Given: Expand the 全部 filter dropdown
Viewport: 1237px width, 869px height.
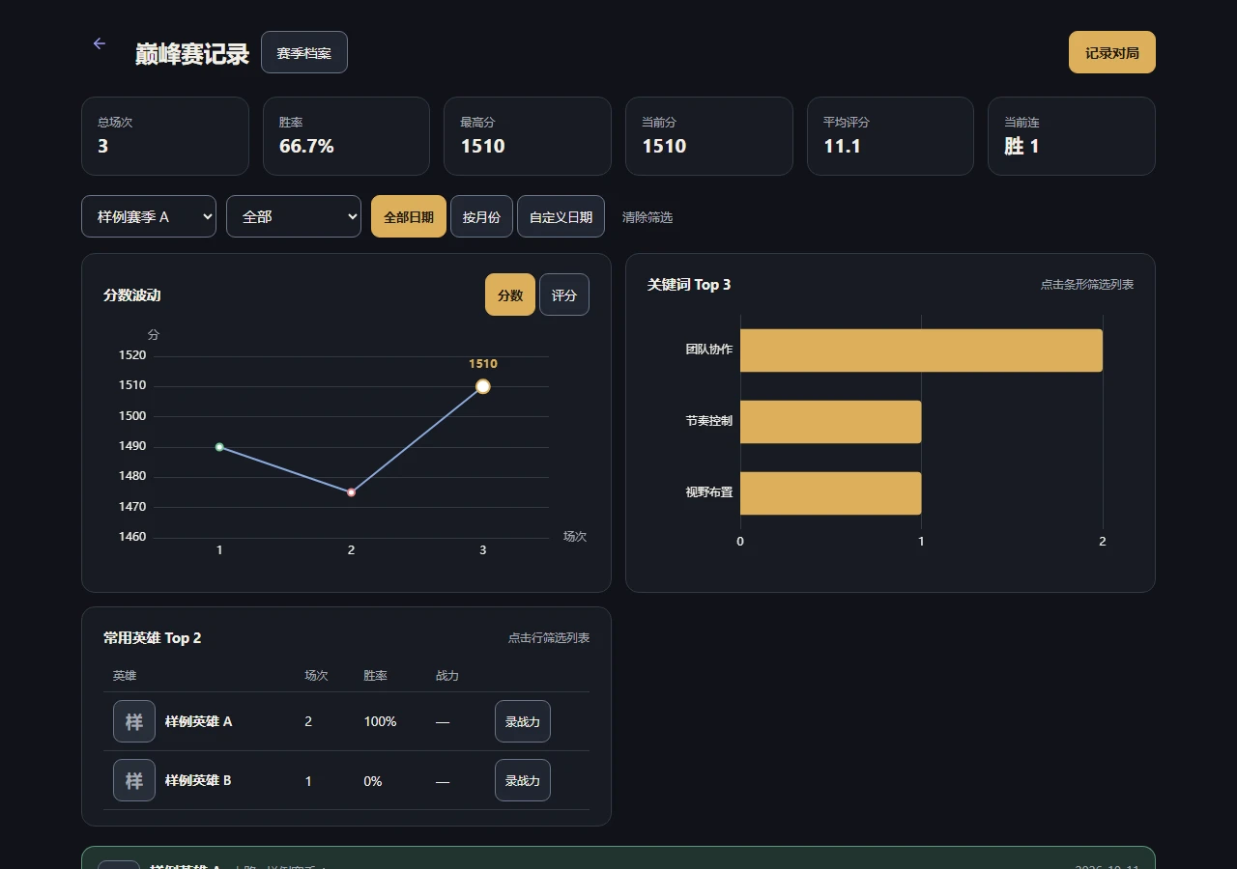Looking at the screenshot, I should pos(294,216).
